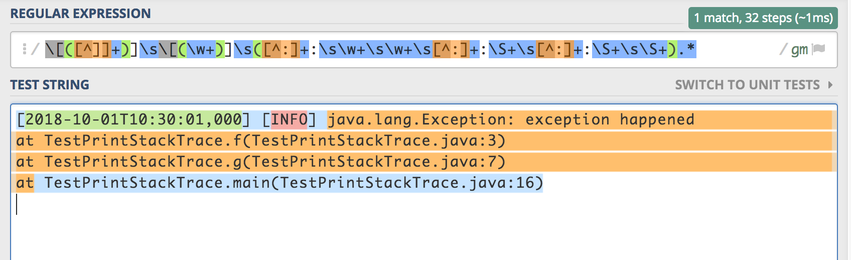This screenshot has width=851, height=260.
Task: Click the trailing '.*' in the regex
Action: [x=687, y=49]
